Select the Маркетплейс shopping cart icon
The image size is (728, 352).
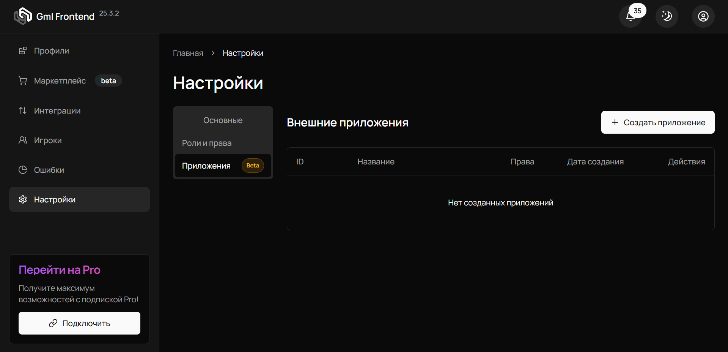point(23,81)
